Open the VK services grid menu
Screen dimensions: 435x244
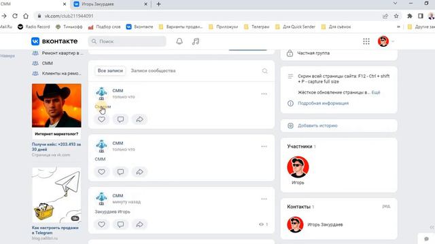[366, 41]
